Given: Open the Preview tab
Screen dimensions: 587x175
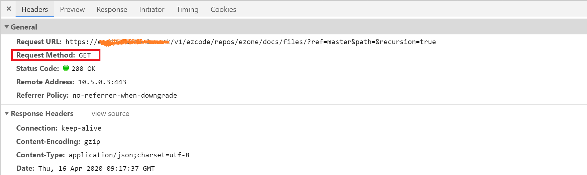Looking at the screenshot, I should pos(72,9).
